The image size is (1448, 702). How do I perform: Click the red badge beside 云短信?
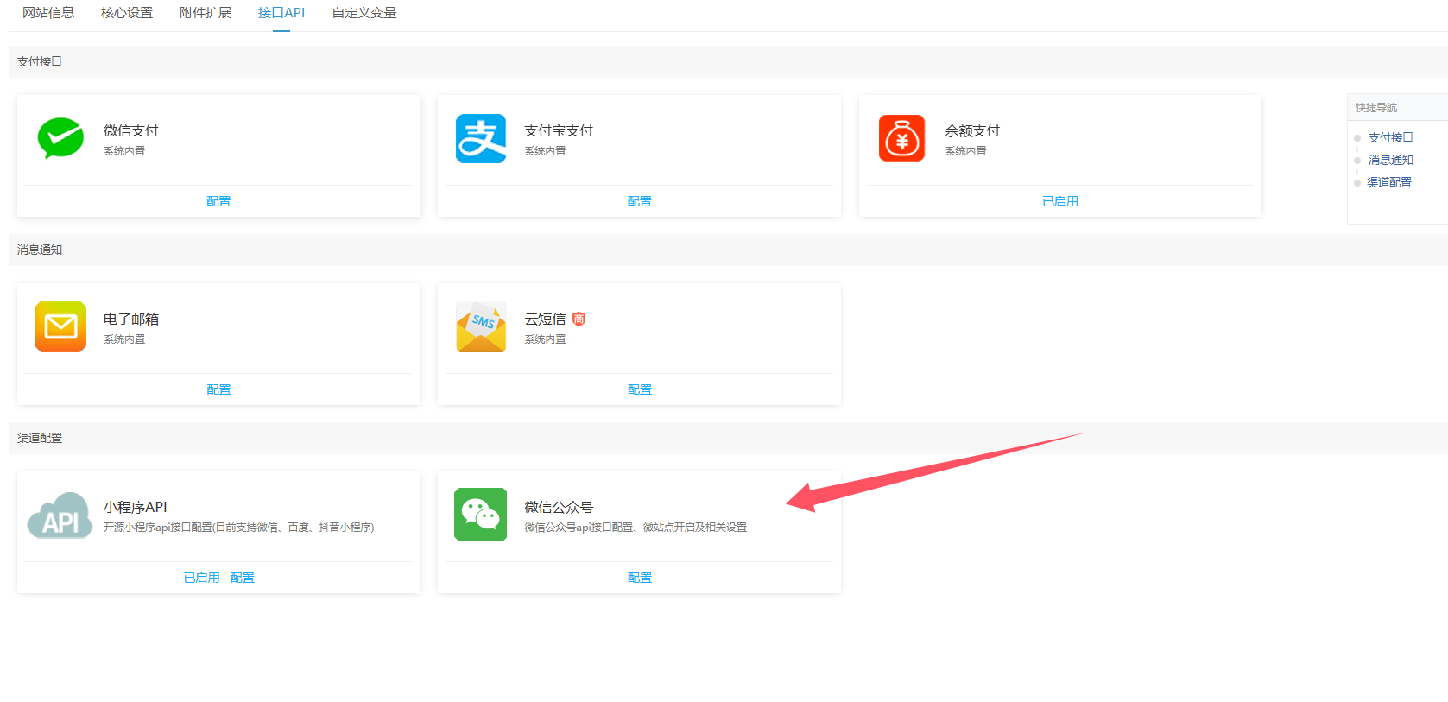click(579, 319)
